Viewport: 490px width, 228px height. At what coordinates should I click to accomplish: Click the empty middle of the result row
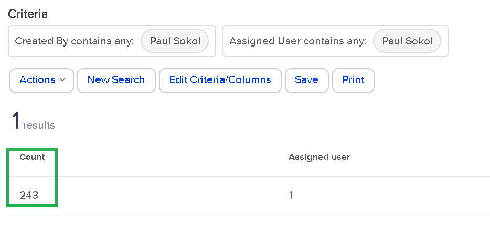point(168,195)
